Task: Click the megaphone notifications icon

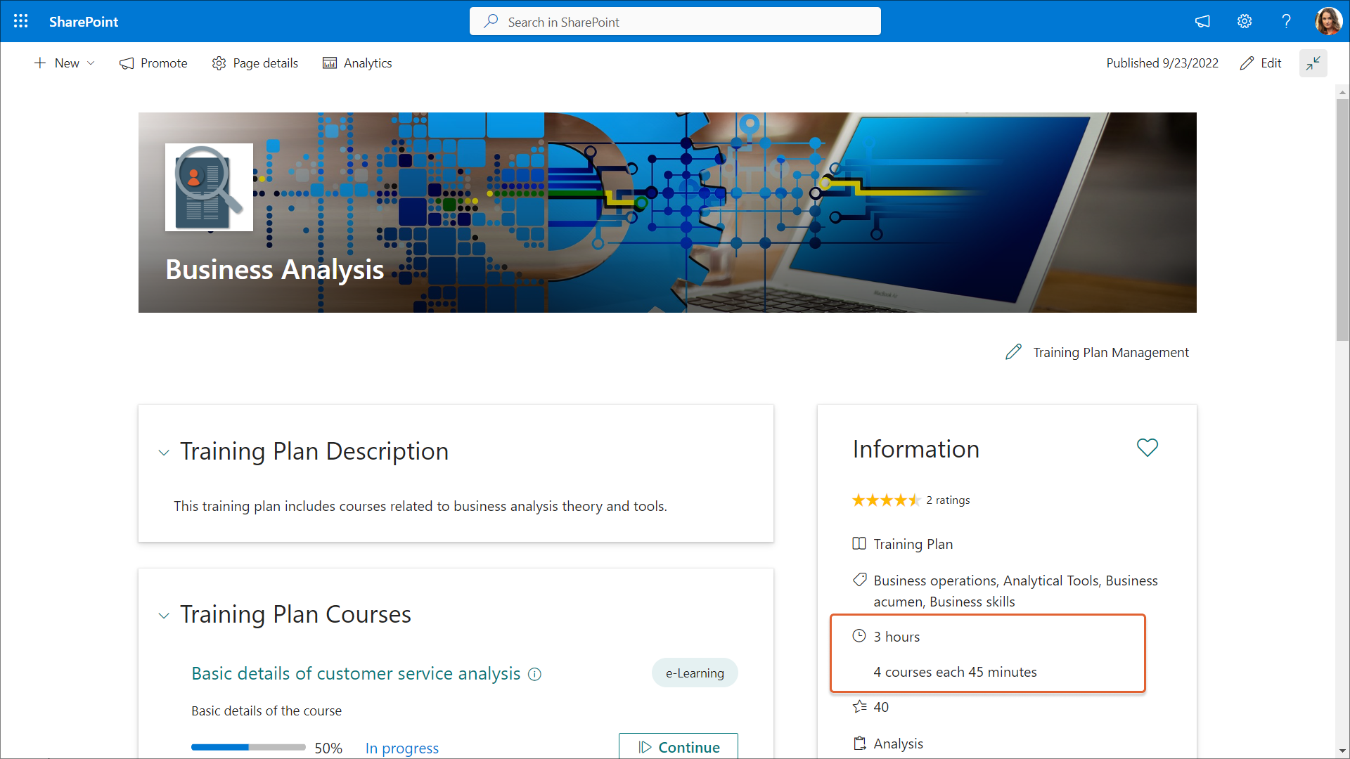Action: 1202,21
